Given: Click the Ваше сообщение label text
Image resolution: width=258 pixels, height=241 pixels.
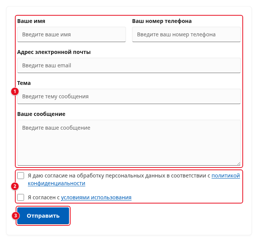Looking at the screenshot, I should [41, 114].
